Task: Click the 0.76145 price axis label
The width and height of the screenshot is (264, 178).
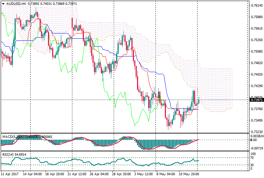Action: tap(256, 6)
